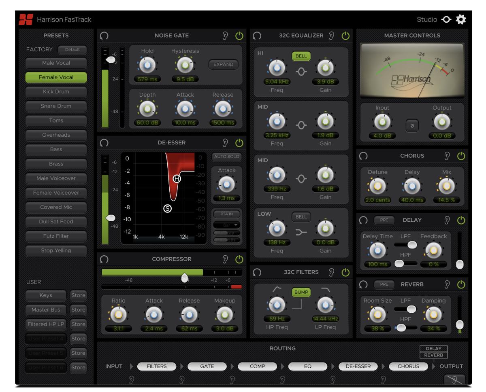Toggle Reverb power button
The image size is (486, 392).
click(461, 284)
